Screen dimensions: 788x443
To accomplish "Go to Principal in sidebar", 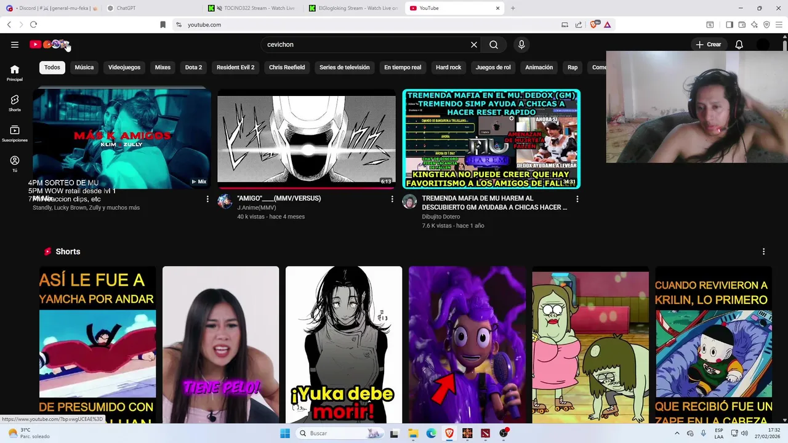I will 15,73.
